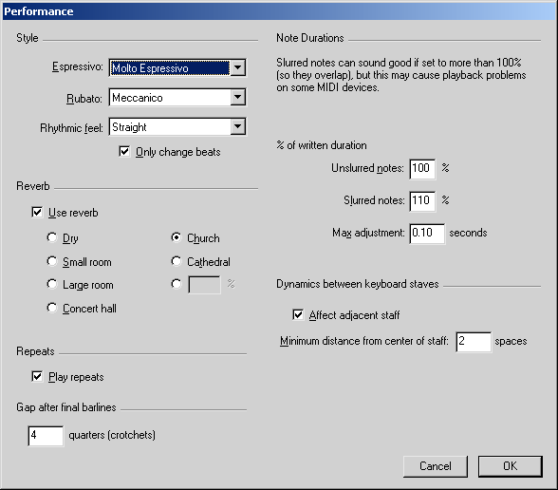Click the Molto Espressivo combo box text

click(x=170, y=67)
